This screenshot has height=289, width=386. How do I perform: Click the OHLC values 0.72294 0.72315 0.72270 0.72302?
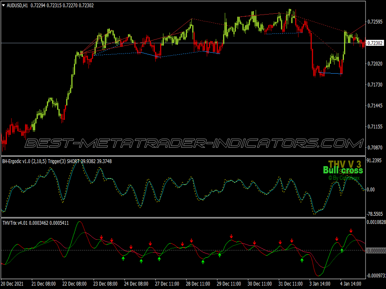pyautogui.click(x=62, y=6)
